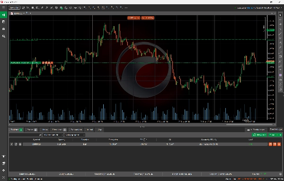This screenshot has height=181, width=284.
Task: Click first orange button in EURUSD row
Action: point(270,144)
